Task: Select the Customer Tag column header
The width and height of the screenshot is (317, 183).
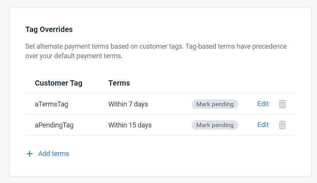Action: 59,83
